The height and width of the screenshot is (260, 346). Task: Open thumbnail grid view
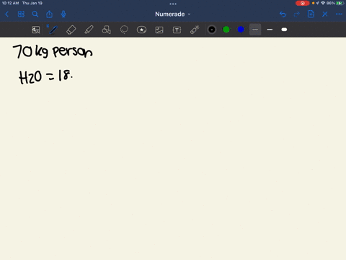coord(21,14)
